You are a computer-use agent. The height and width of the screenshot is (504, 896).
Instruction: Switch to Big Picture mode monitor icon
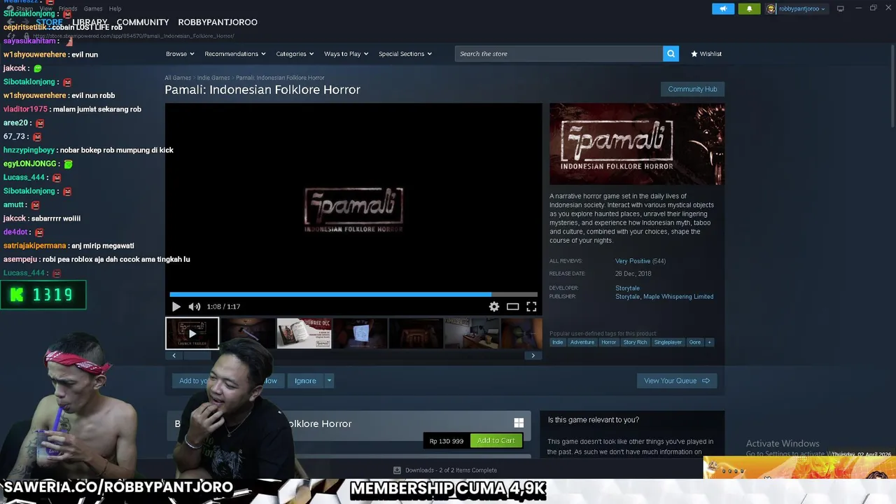(841, 8)
